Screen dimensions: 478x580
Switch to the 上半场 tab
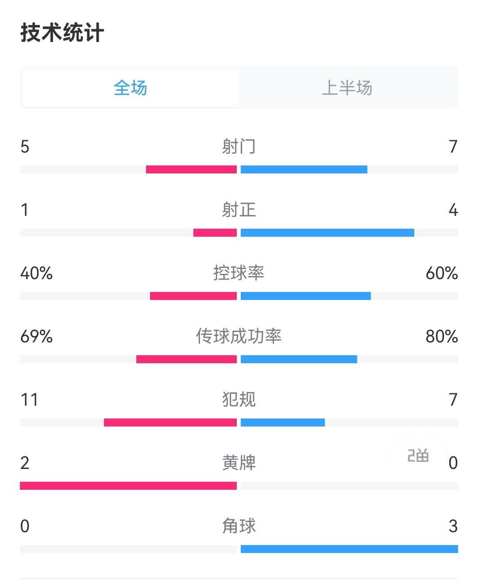[347, 88]
